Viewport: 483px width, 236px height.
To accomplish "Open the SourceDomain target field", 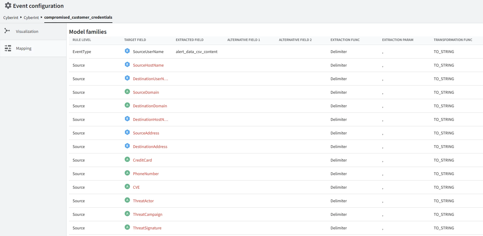I will (x=146, y=93).
